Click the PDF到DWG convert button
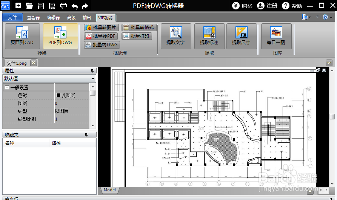337x200 pixels. click(x=60, y=36)
